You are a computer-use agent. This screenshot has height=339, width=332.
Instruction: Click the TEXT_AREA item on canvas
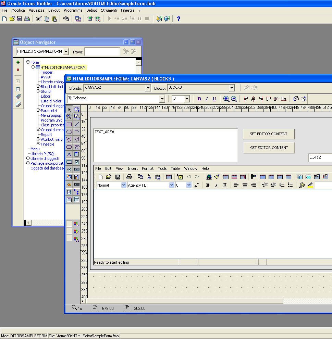pos(165,145)
